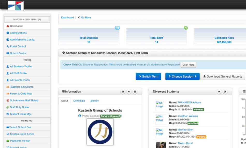This screenshot has height=148, width=246.
Task: Click the portal license help question mark
Action: pos(121,116)
